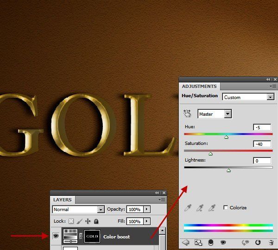Close the Layers panel
This screenshot has width=278, height=250.
(164, 193)
